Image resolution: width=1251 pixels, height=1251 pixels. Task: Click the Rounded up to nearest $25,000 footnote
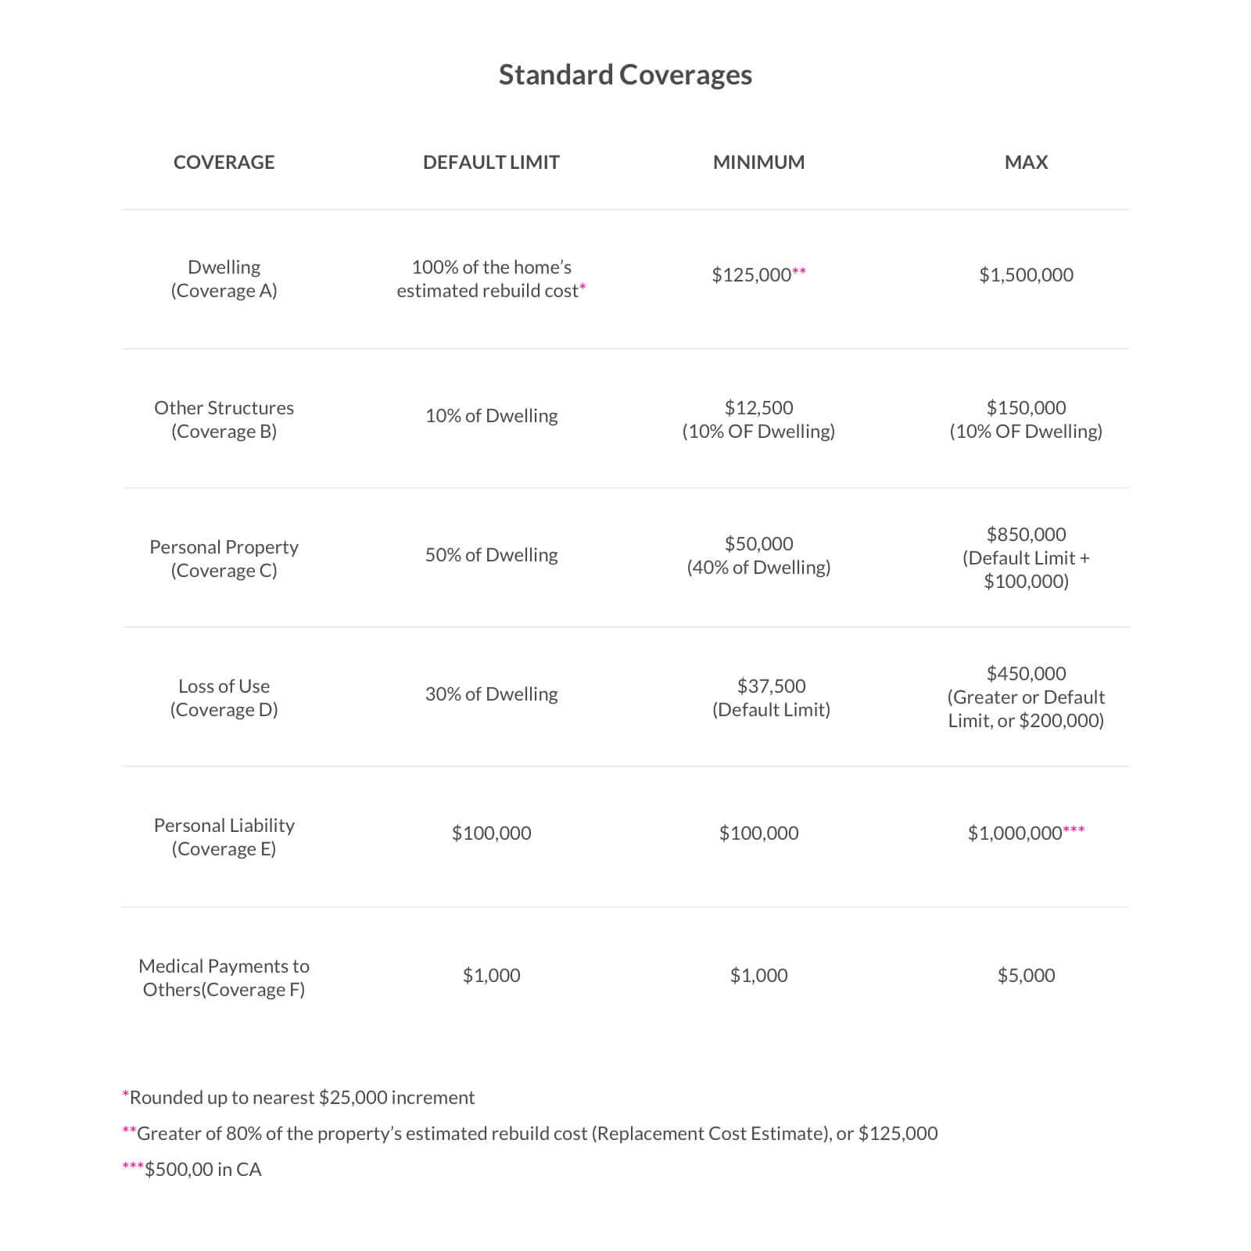pos(301,1098)
